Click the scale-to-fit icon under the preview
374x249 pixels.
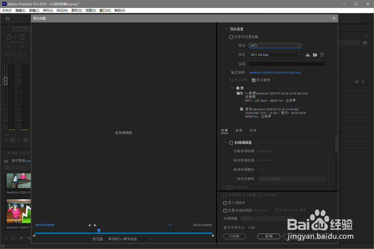click(170, 225)
